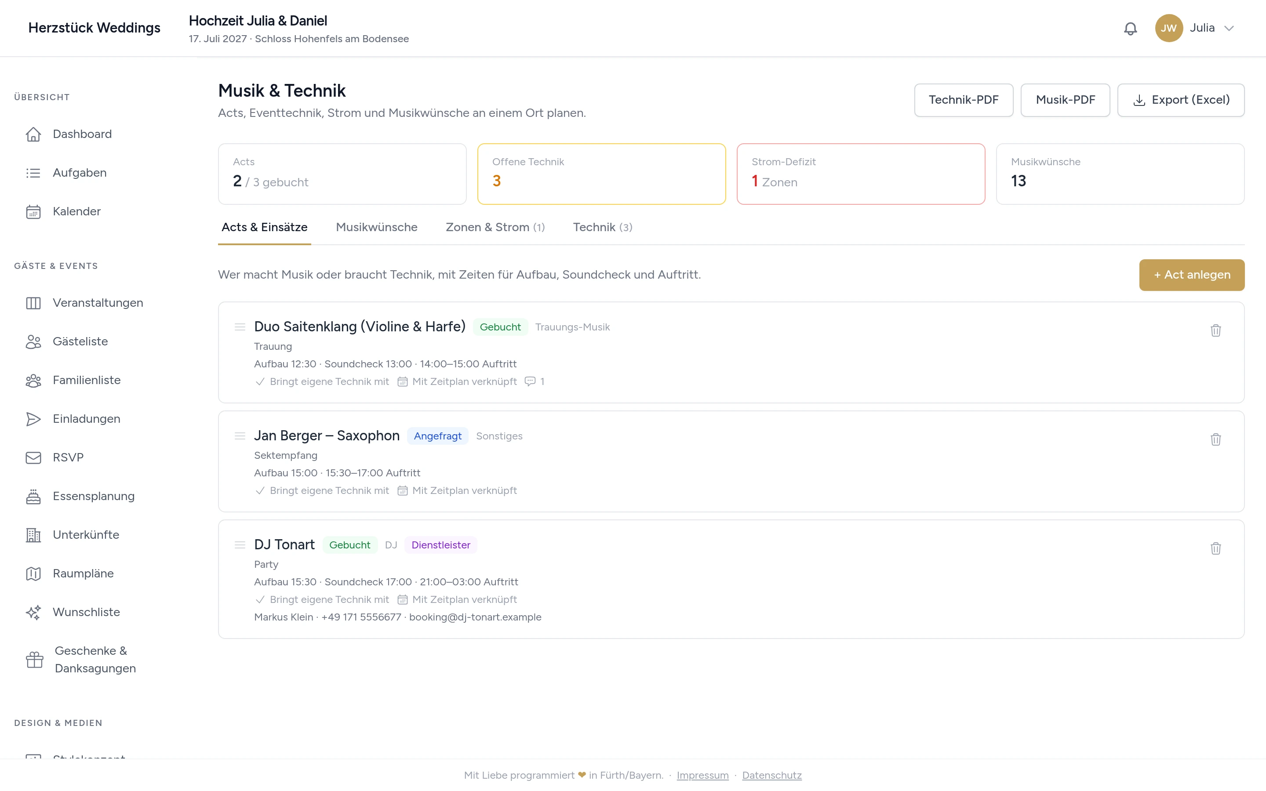
Task: Click drag handle of DJ Tonart
Action: pyautogui.click(x=240, y=544)
